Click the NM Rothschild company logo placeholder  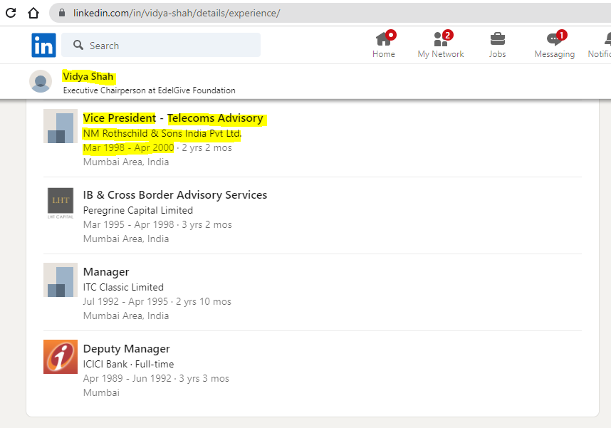tap(61, 126)
